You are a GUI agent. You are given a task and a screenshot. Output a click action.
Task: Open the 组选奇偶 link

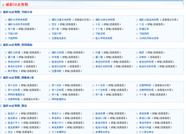[100, 114]
